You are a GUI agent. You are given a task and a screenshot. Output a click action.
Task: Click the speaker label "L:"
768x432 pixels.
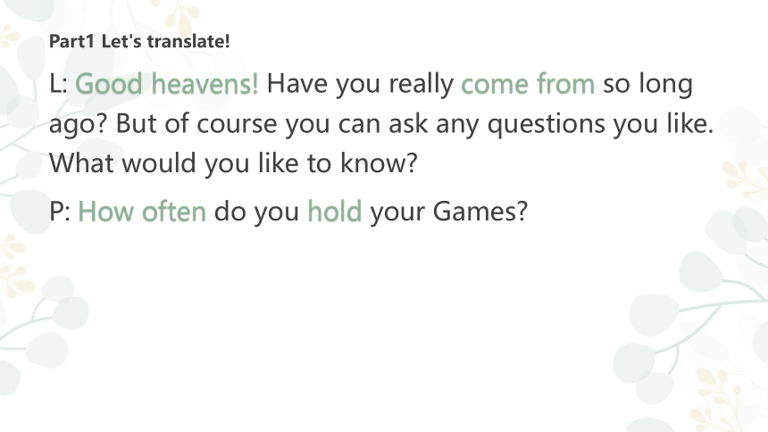coord(58,84)
